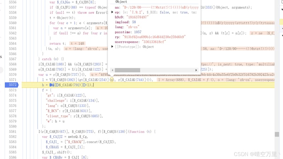Screen dimensions: 283x159
Task: Set a breakpoint on line number 5573
Action: [13, 90]
